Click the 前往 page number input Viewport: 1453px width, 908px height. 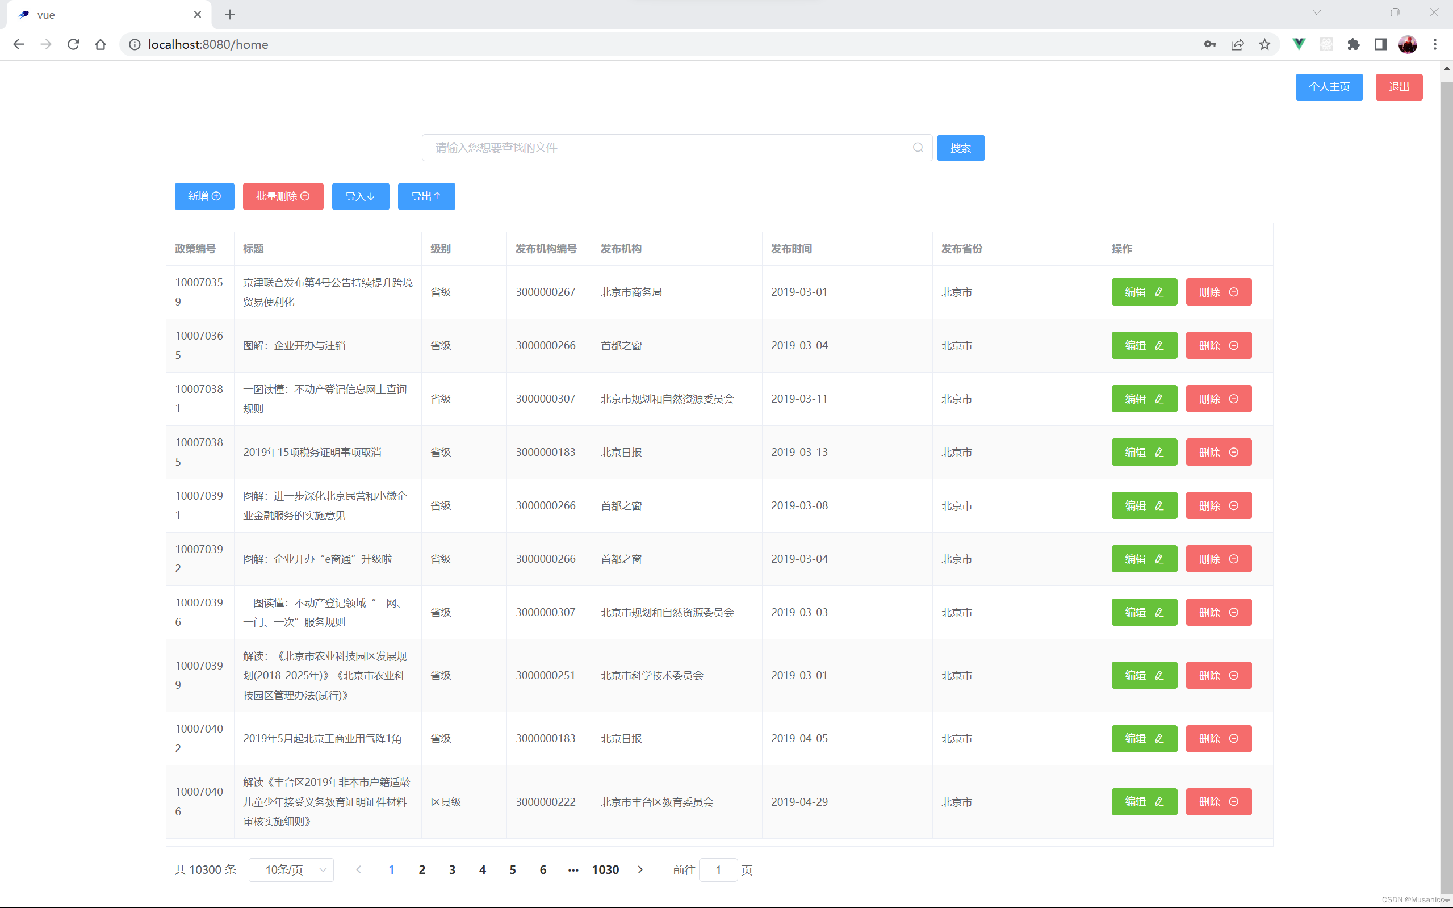[x=718, y=869]
